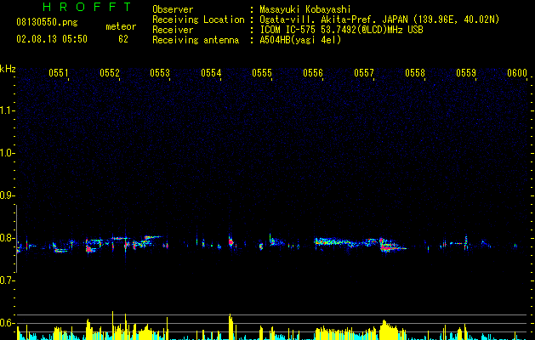Click the 0.9 kHz axis label

tap(6, 195)
